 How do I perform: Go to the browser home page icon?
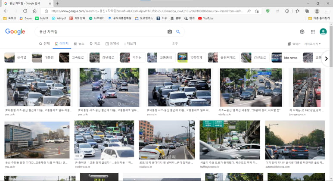pyautogui.click(x=34, y=11)
